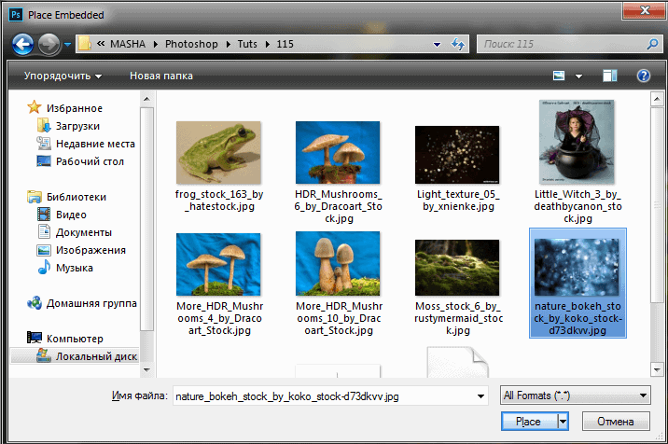
Task: Click the refresh folder icon
Action: [x=458, y=44]
